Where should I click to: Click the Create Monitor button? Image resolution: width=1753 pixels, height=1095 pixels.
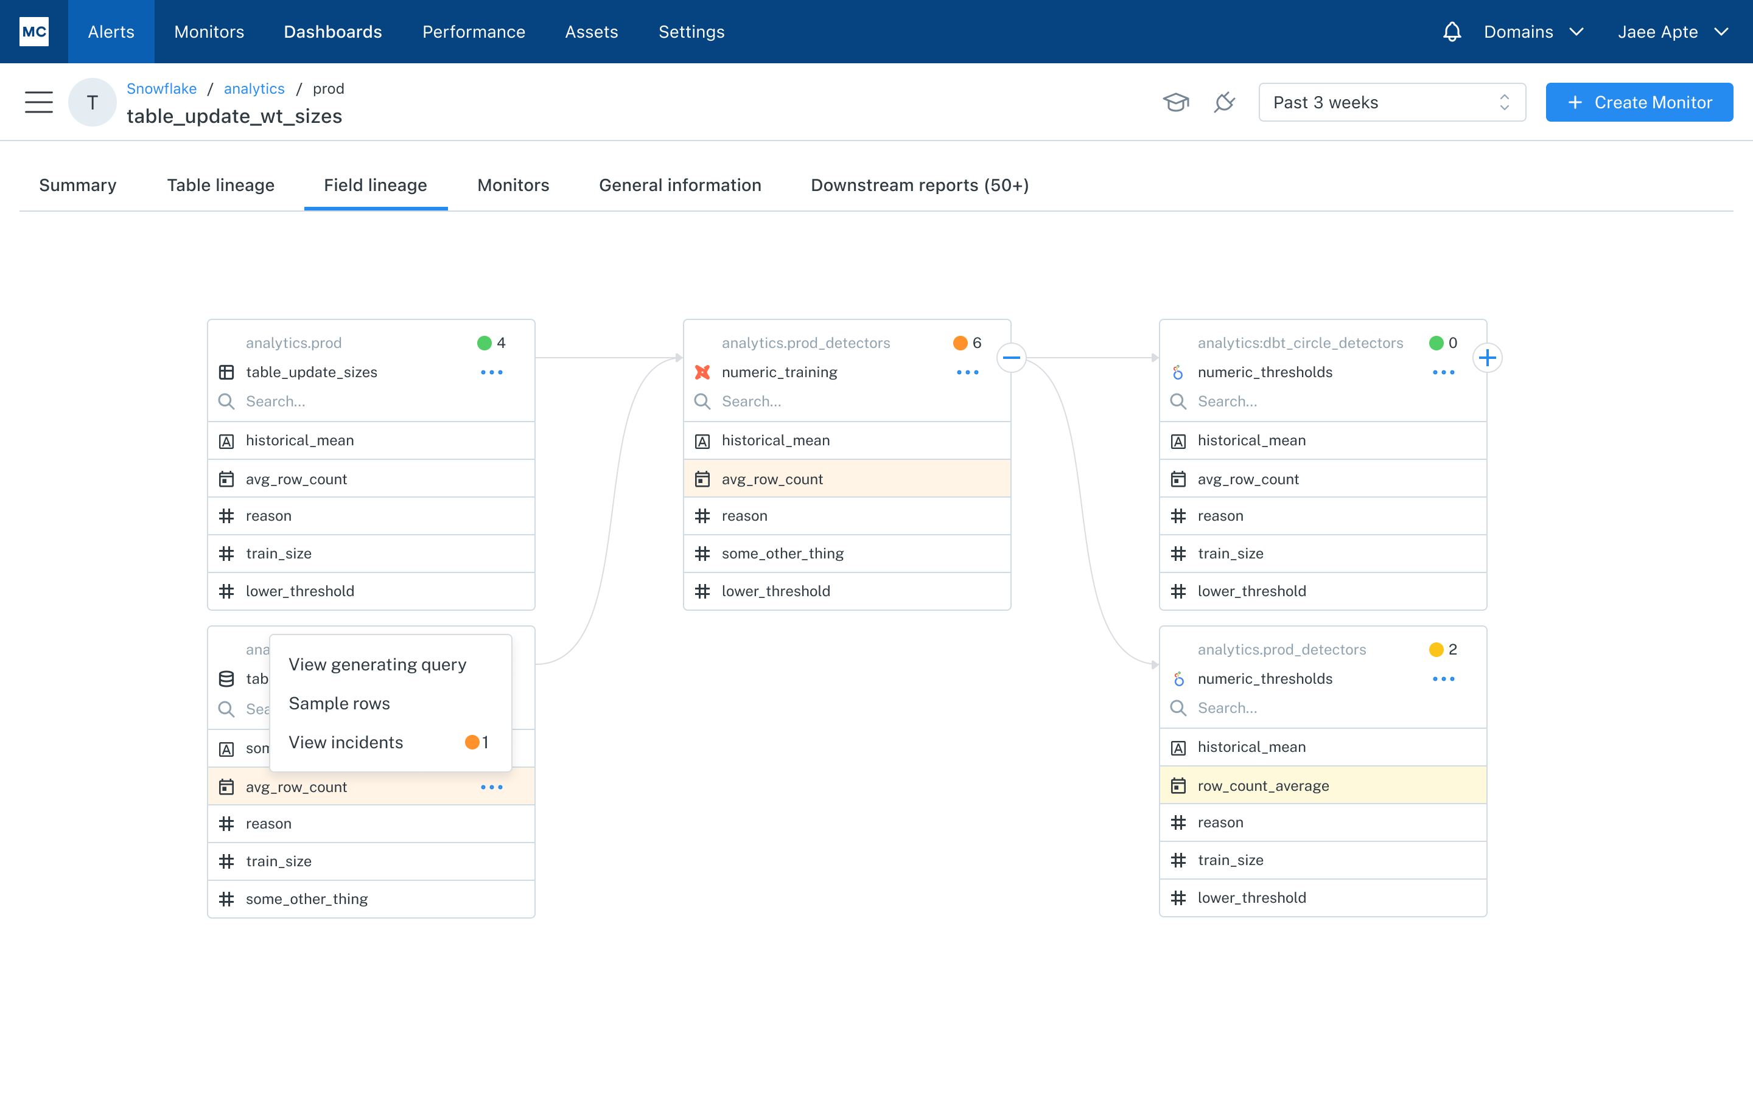tap(1639, 102)
